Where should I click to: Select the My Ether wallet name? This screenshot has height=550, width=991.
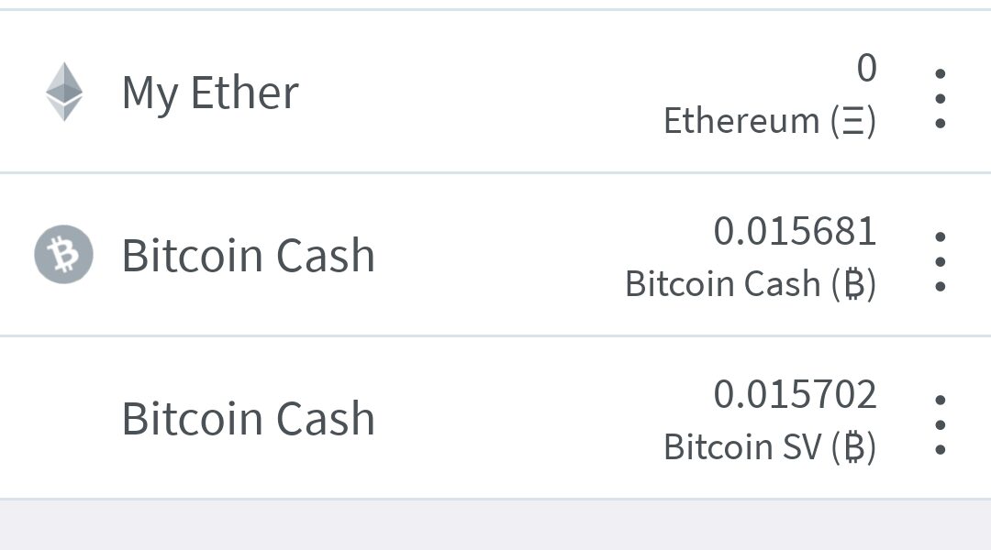(210, 93)
